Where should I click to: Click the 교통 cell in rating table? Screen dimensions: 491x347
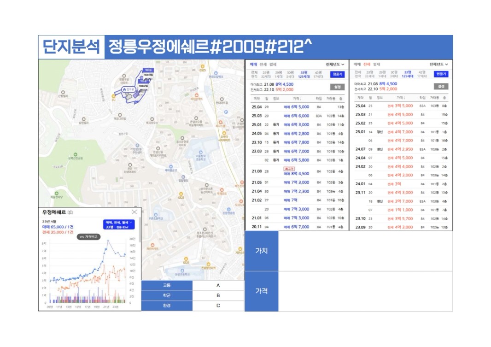(x=167, y=285)
